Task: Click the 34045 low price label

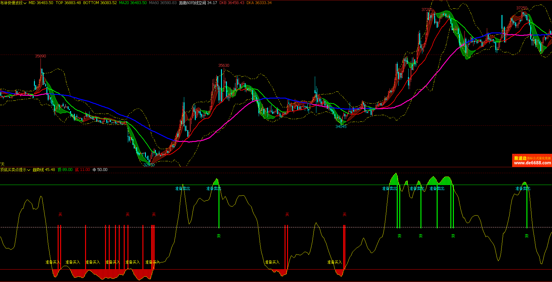Action: click(341, 126)
